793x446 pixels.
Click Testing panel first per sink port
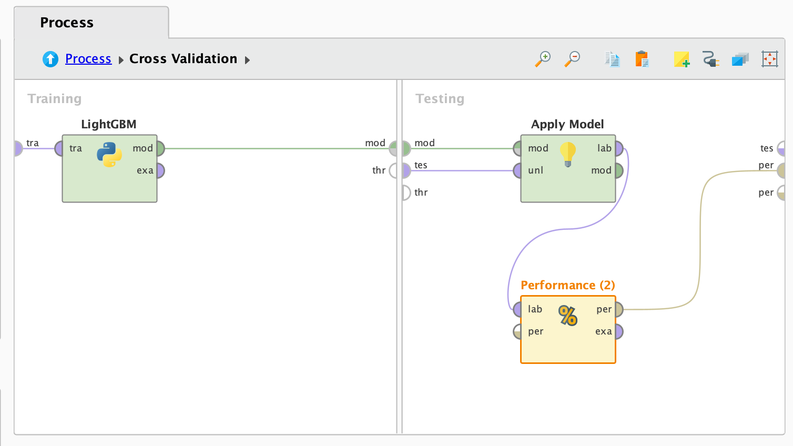pyautogui.click(x=781, y=170)
